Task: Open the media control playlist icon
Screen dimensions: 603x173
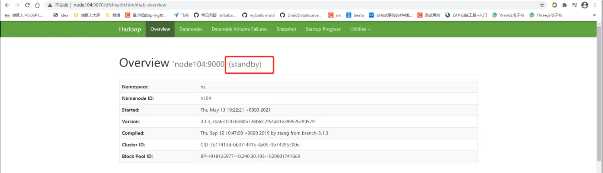Action: pyautogui.click(x=574, y=5)
